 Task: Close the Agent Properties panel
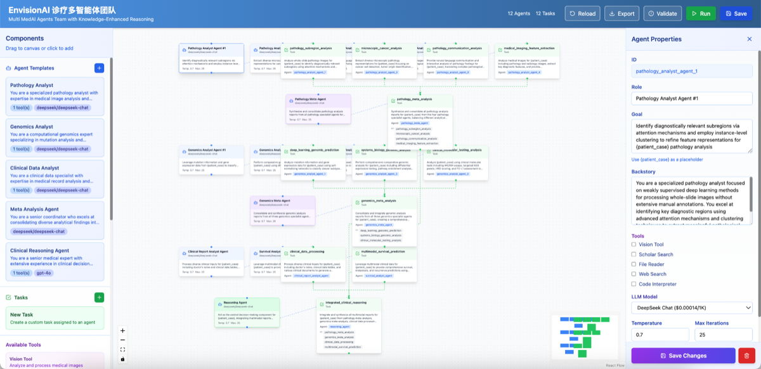tap(749, 39)
